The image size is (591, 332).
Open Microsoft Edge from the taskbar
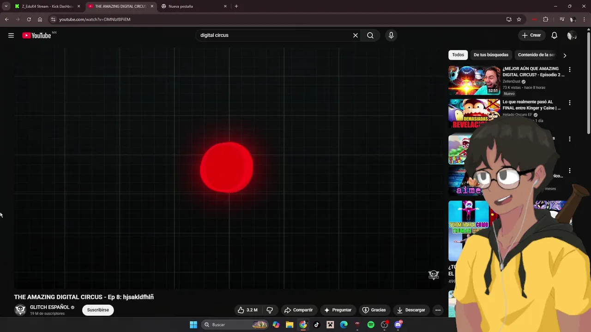(x=344, y=325)
